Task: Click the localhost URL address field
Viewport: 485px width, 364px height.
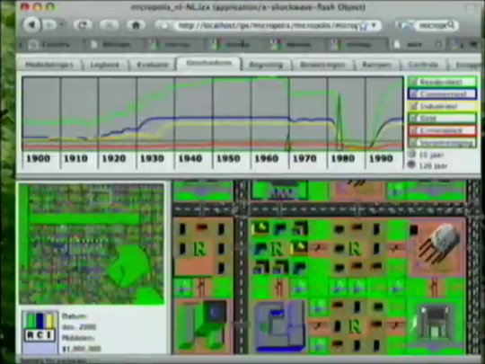Action: coord(269,25)
